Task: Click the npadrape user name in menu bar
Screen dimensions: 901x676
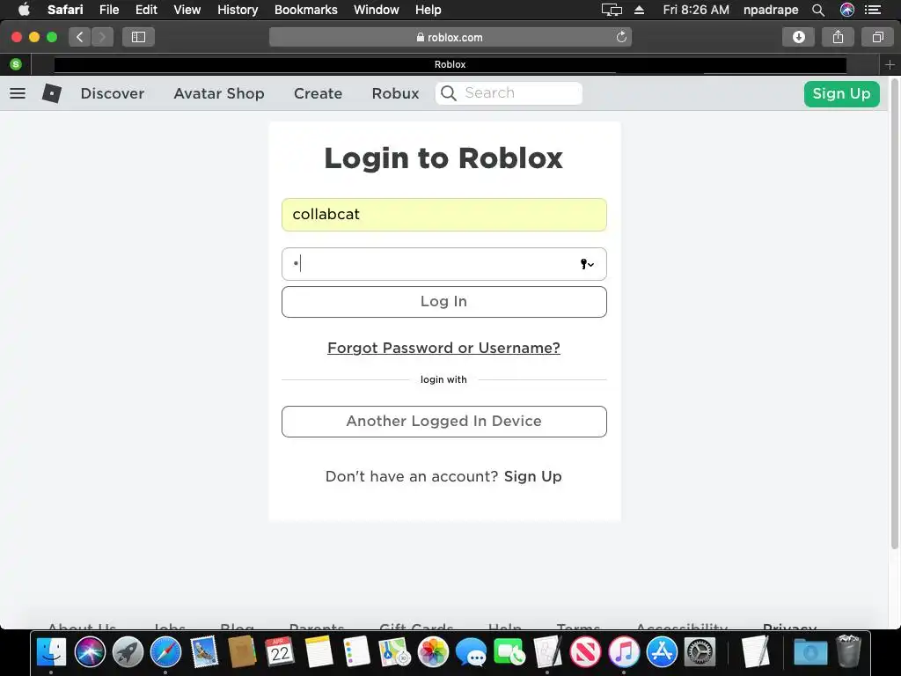Action: point(771,10)
